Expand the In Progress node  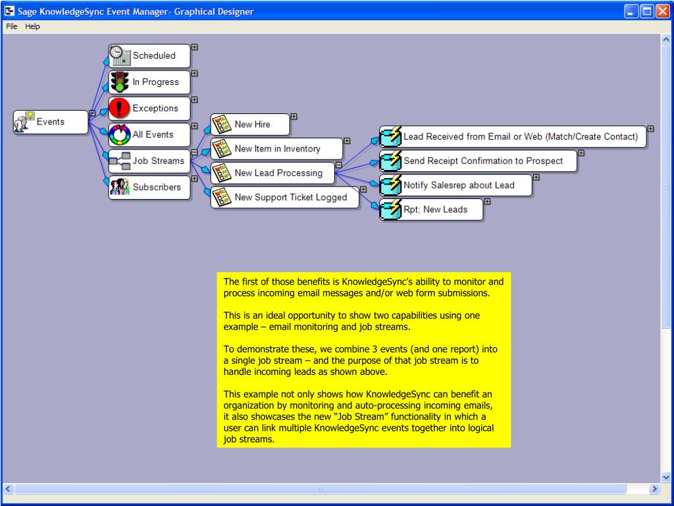tap(194, 74)
